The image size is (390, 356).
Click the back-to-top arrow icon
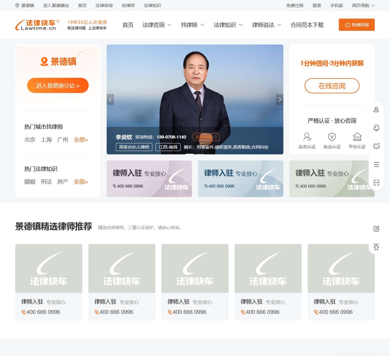[376, 247]
